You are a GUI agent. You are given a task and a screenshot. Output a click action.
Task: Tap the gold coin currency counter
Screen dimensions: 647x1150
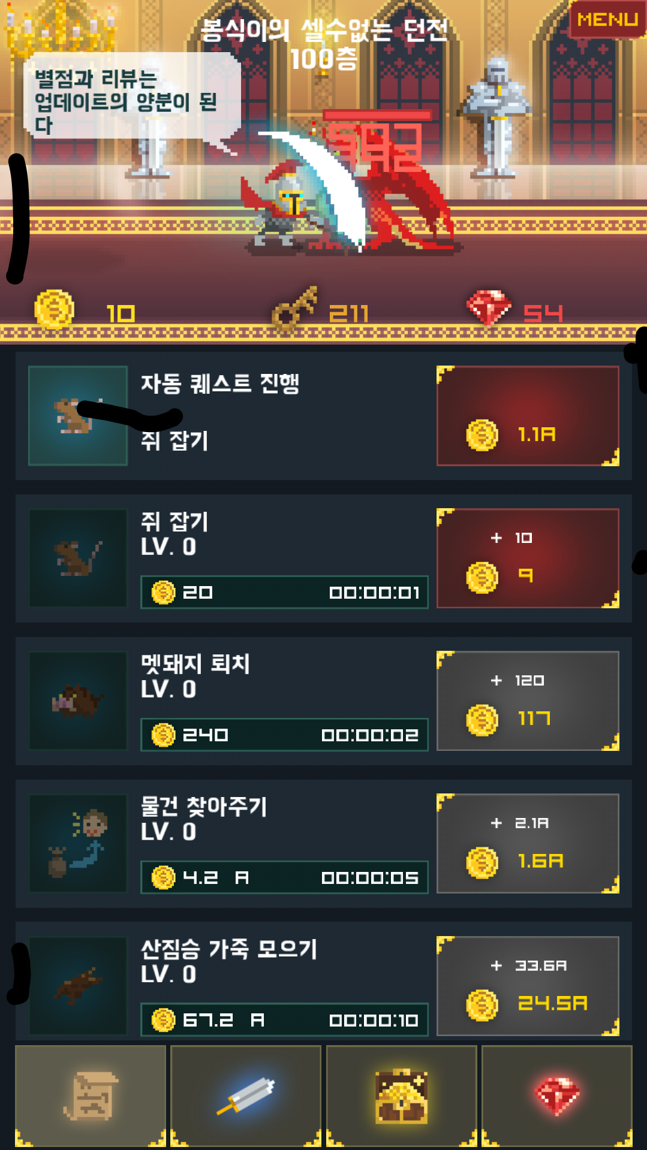tap(85, 310)
